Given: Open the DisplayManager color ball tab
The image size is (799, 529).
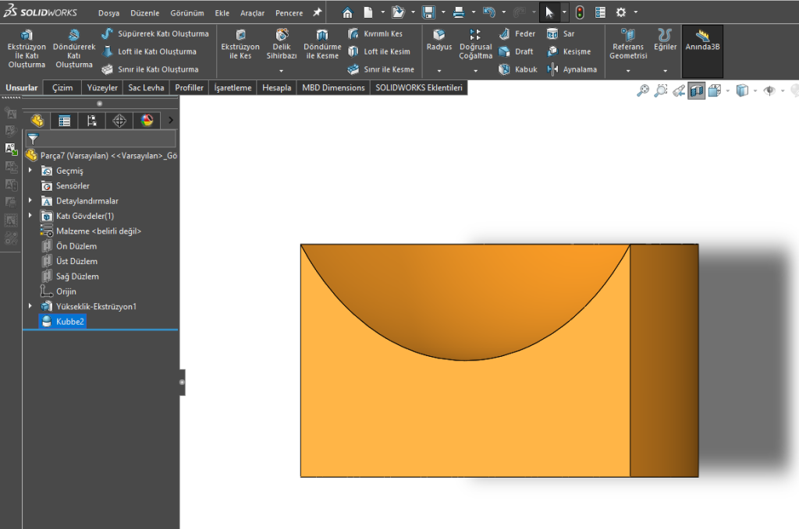Looking at the screenshot, I should pos(147,121).
